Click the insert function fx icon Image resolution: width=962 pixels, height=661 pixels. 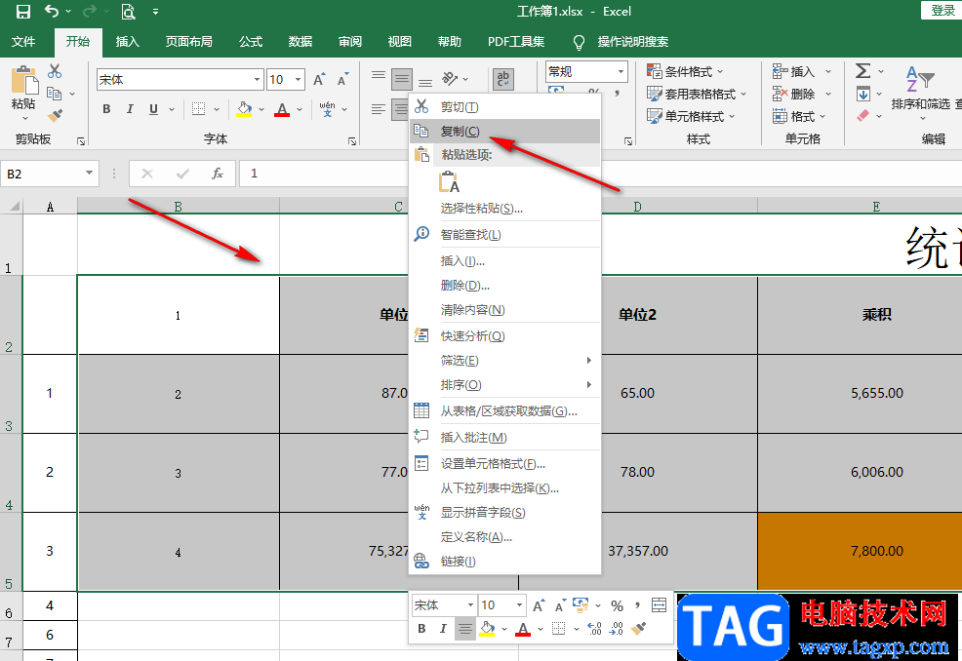pos(218,174)
